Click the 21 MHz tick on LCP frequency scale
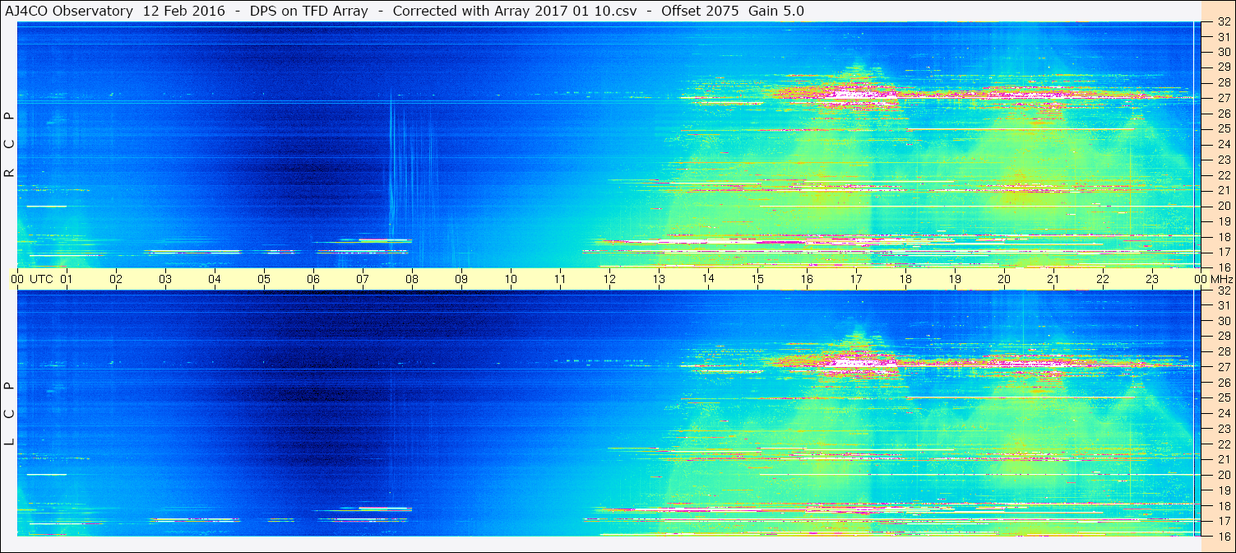The width and height of the screenshot is (1236, 553). click(1223, 459)
